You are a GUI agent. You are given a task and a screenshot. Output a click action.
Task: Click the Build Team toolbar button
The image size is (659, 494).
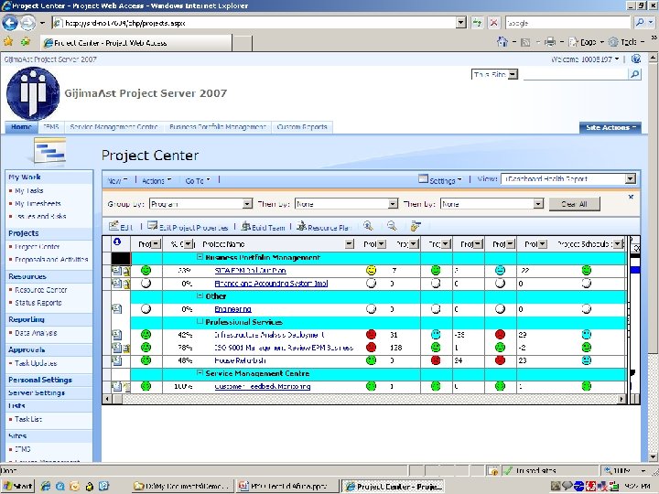point(263,227)
